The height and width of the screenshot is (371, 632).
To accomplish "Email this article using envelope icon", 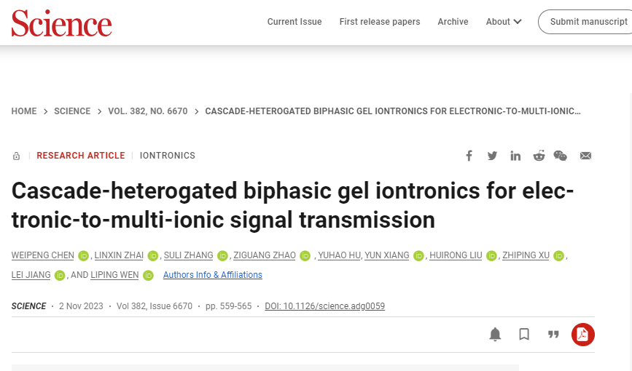I will [x=585, y=156].
